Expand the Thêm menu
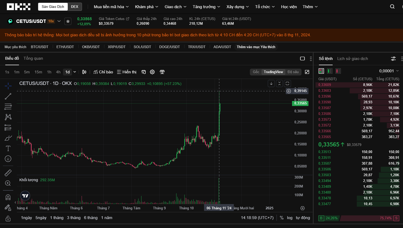The image size is (403, 228). (x=310, y=7)
